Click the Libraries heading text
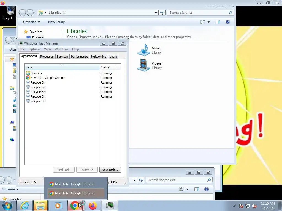 [77, 31]
